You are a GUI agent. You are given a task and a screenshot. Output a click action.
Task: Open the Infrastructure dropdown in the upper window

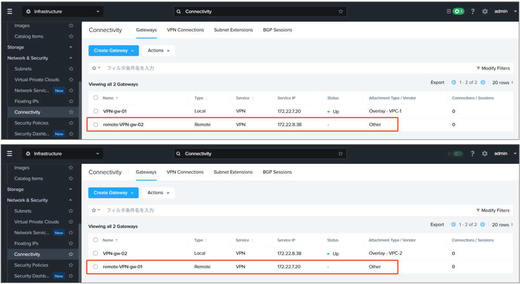(62, 11)
